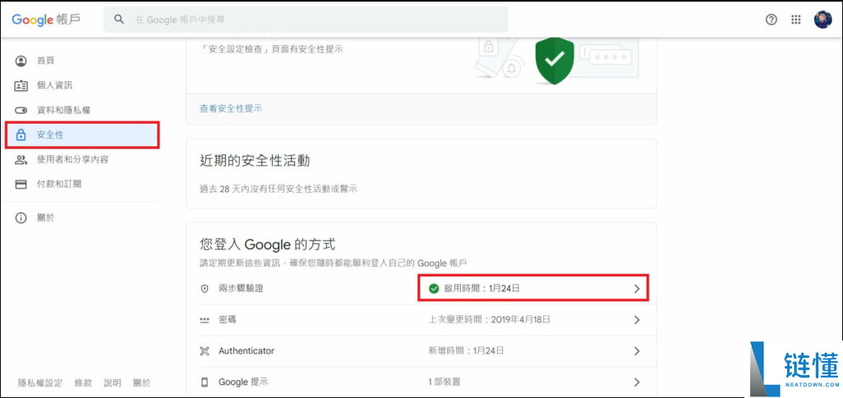The width and height of the screenshot is (843, 398).
Task: Click the search magnifier icon
Action: [119, 20]
